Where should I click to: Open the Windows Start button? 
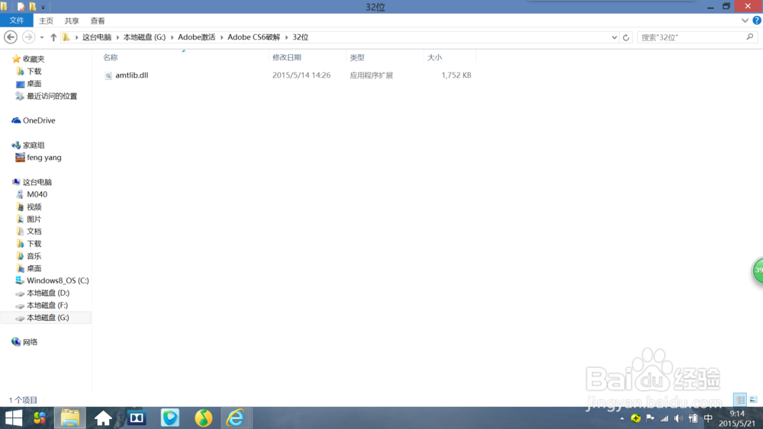(x=13, y=418)
